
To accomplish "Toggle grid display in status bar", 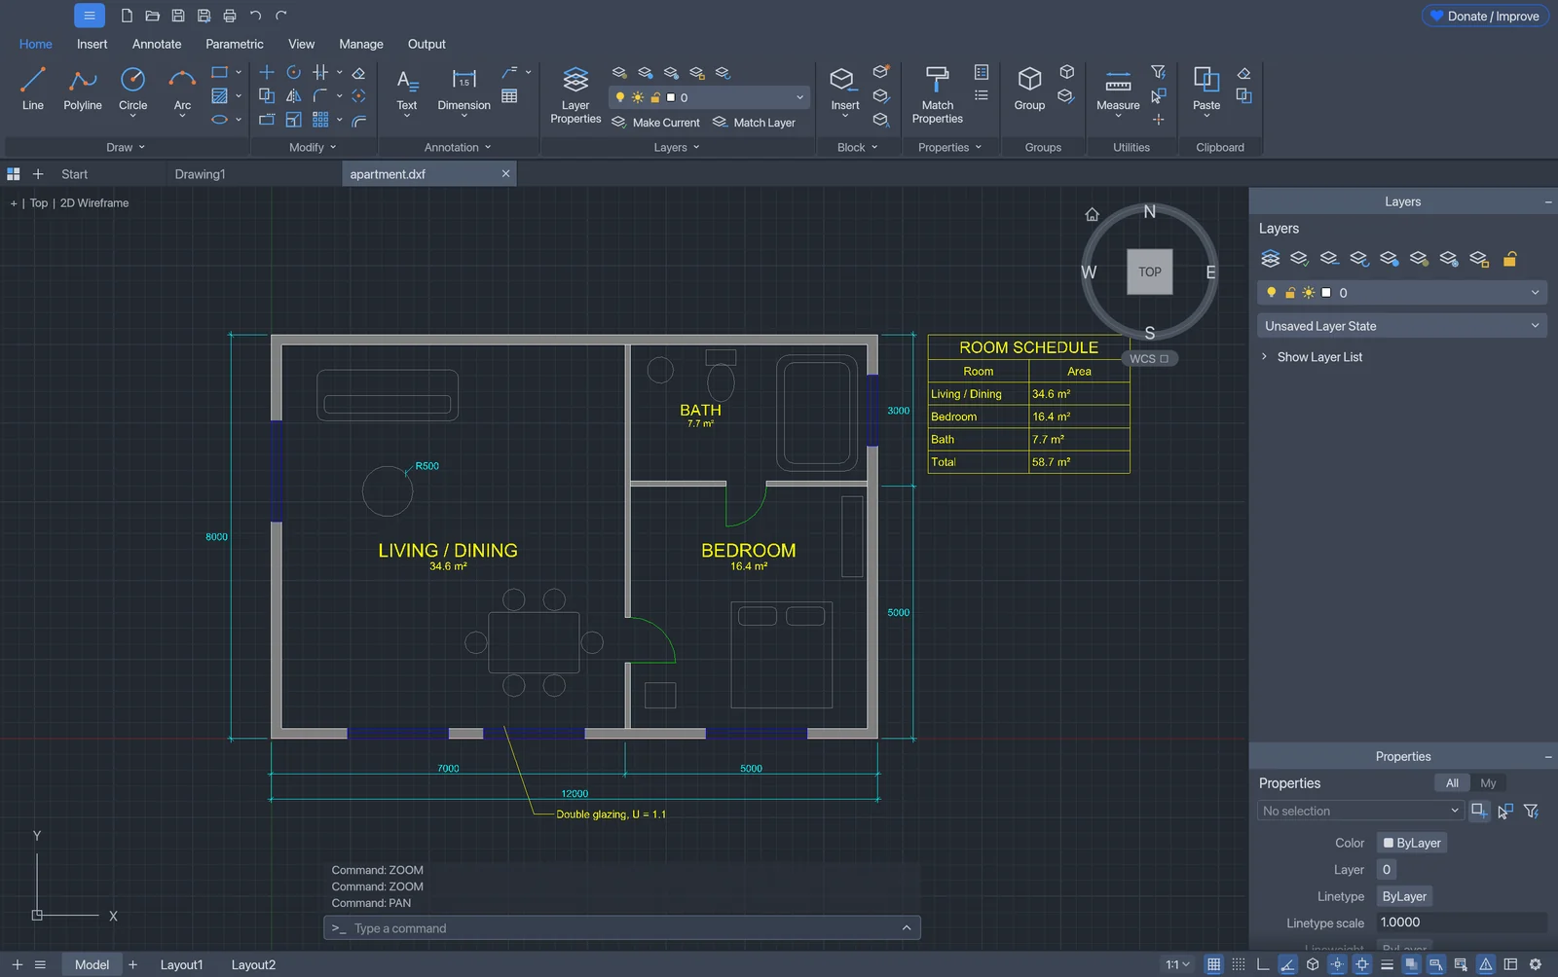I will tap(1213, 964).
